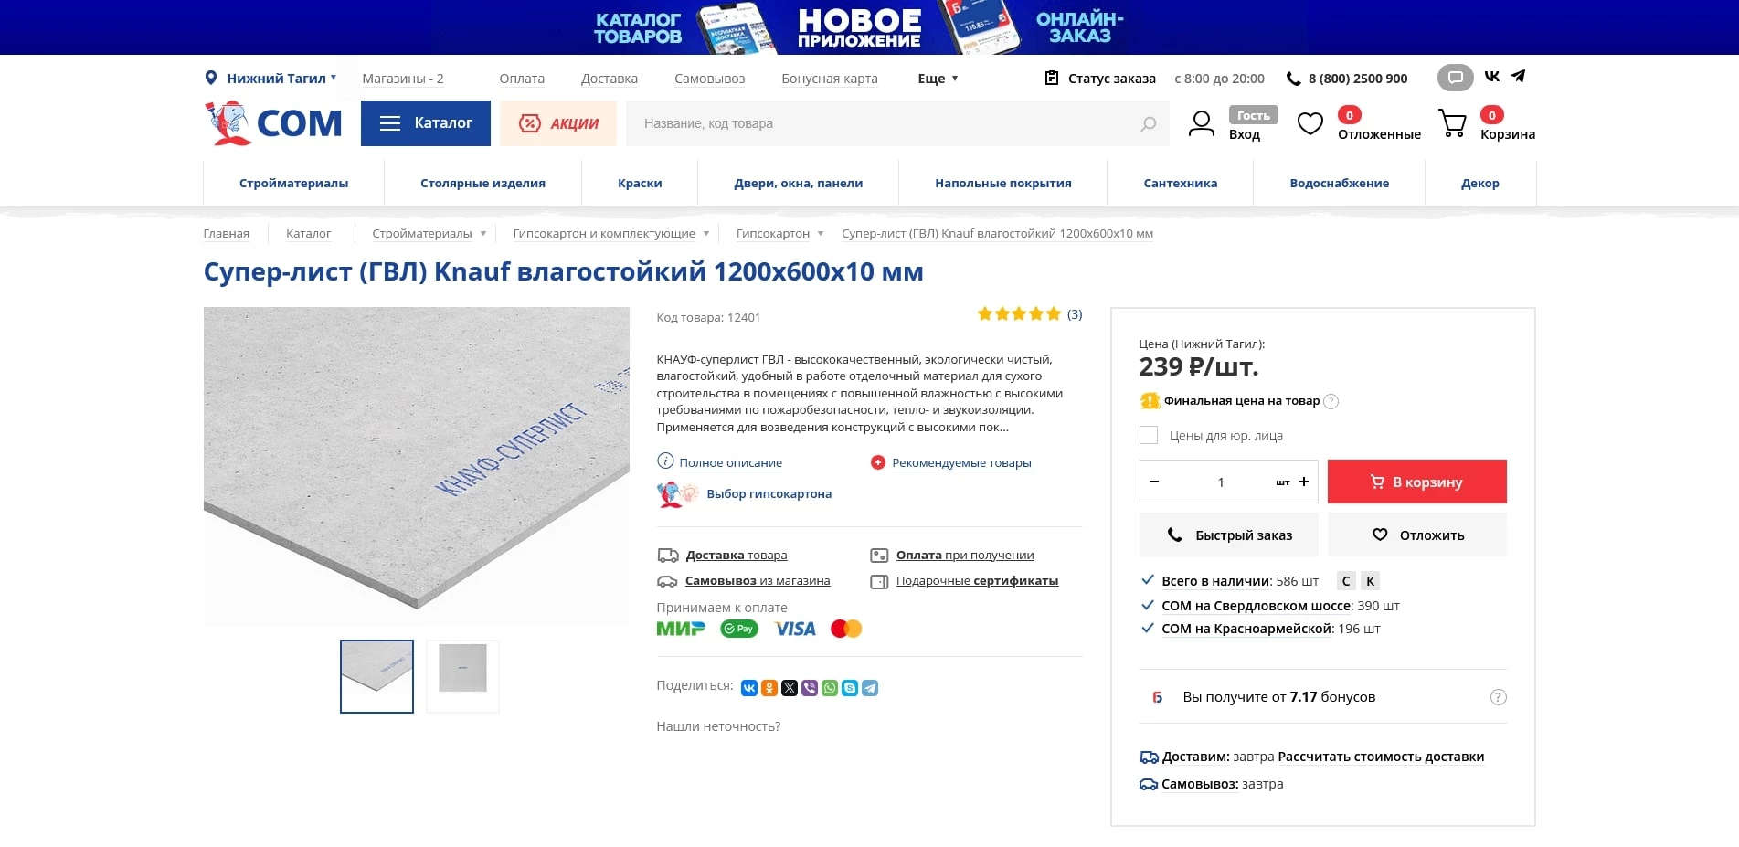
Task: Expand the Еще header menu
Action: [x=938, y=79]
